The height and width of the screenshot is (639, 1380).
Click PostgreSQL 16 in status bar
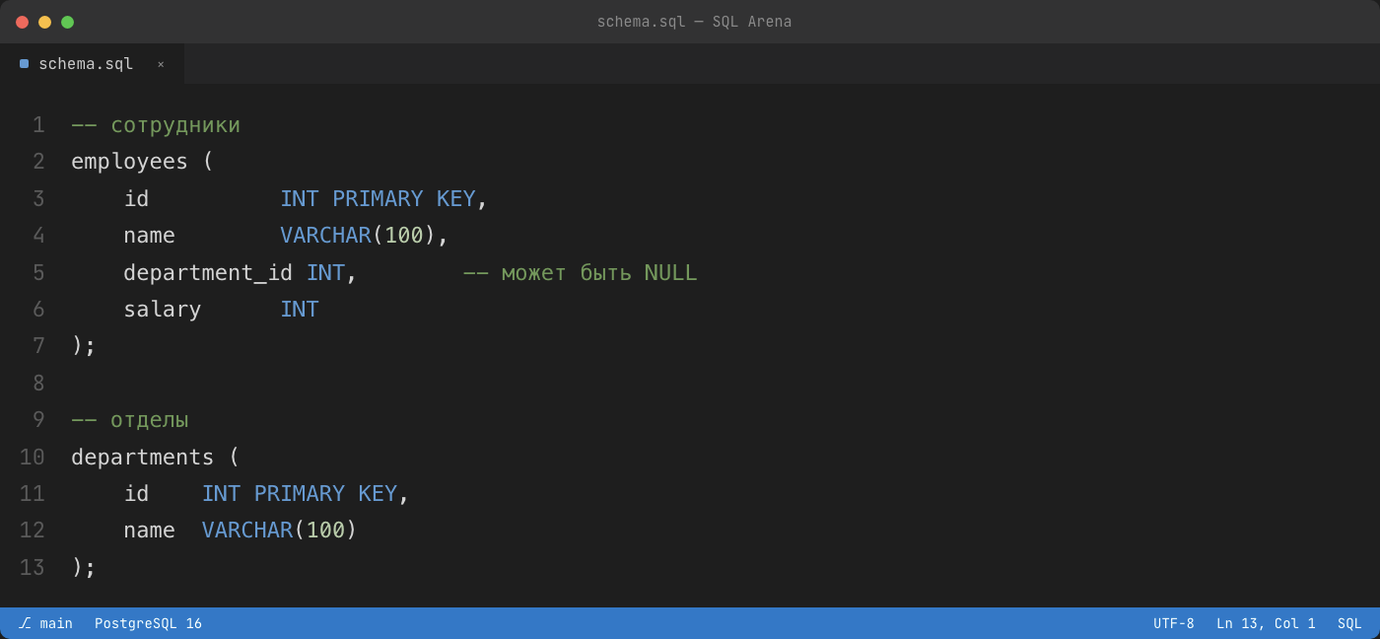pos(148,623)
